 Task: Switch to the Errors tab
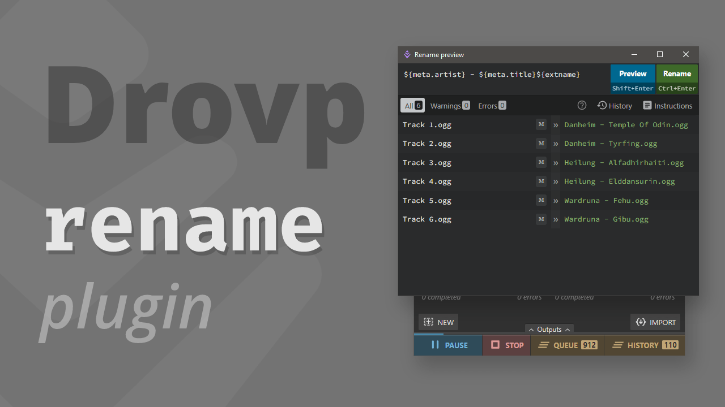[492, 105]
